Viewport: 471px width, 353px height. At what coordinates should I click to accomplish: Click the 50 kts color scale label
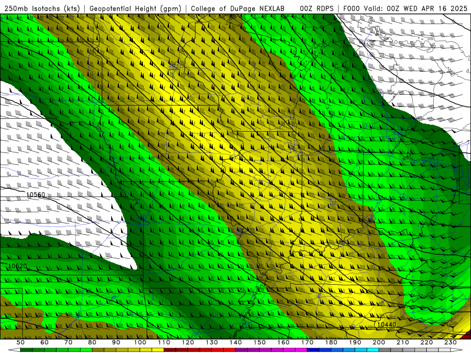click(x=21, y=342)
